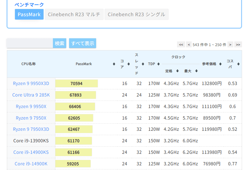Screen dimensions: 247x170
Task: Click the 6.2GHz max clock cell
Action: coord(190,152)
